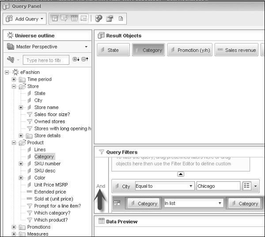Click the list of values icon for City filter

click(x=247, y=186)
